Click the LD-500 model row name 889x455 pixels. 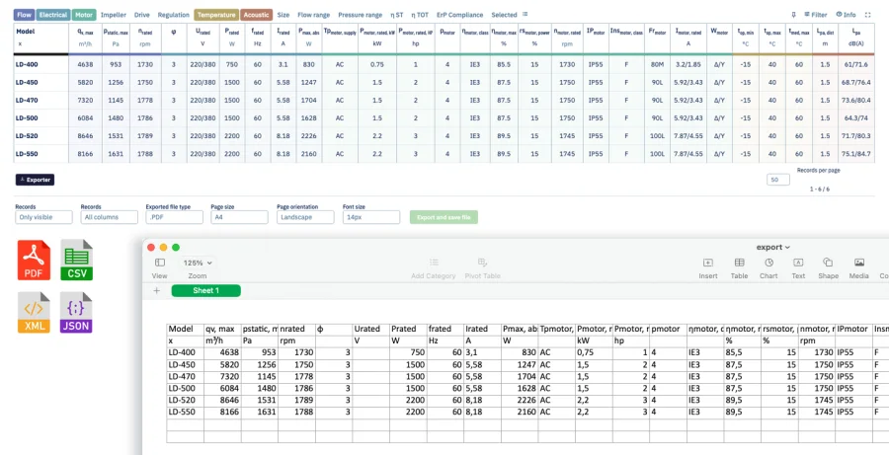pos(27,117)
